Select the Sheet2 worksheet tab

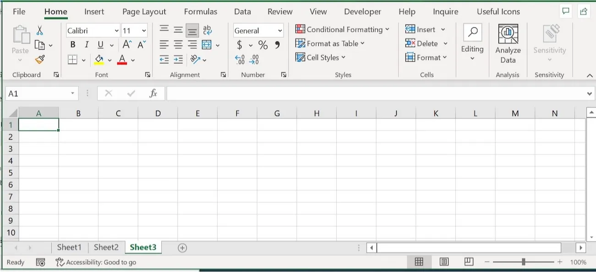(x=106, y=247)
